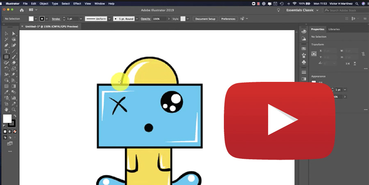The height and width of the screenshot is (185, 369).
Task: Choose the Lasso tool
Action: point(14,39)
